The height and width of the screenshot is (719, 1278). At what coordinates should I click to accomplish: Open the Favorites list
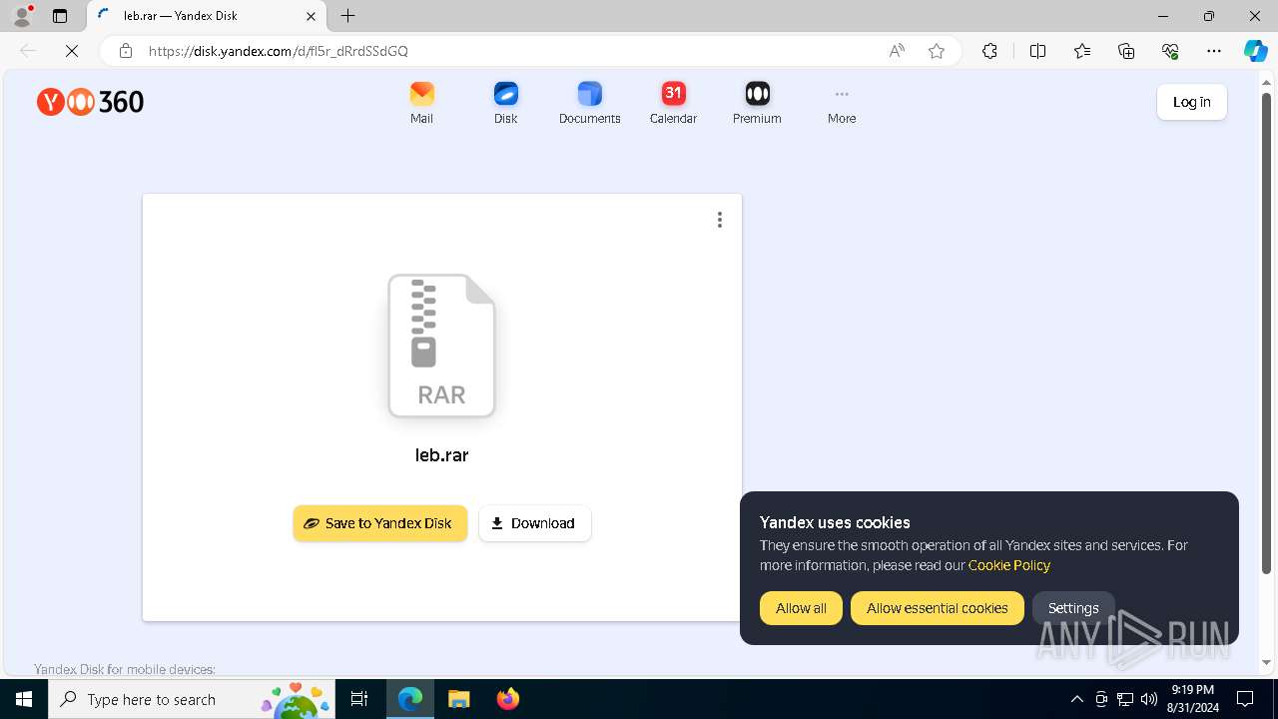pos(1082,51)
